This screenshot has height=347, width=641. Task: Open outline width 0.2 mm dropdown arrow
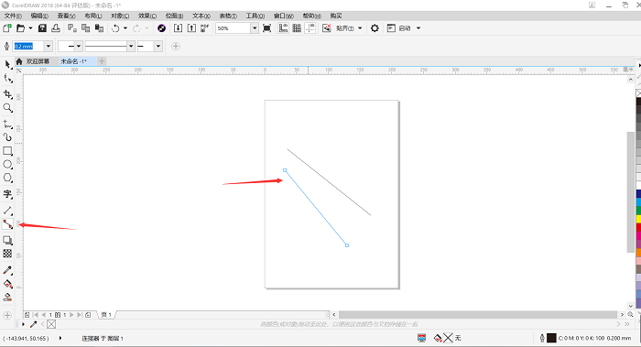(49, 46)
